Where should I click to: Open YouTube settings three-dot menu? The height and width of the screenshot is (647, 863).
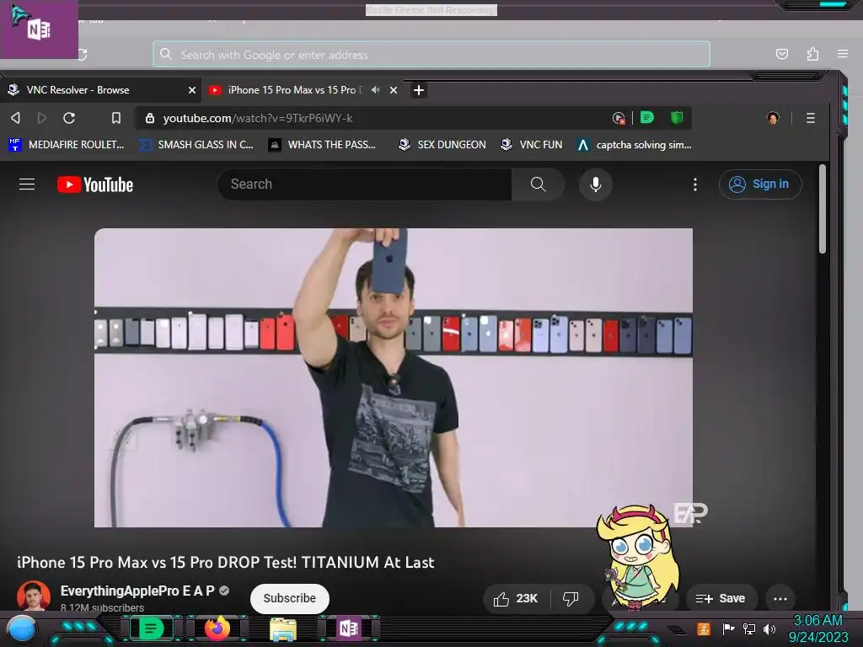(x=695, y=184)
